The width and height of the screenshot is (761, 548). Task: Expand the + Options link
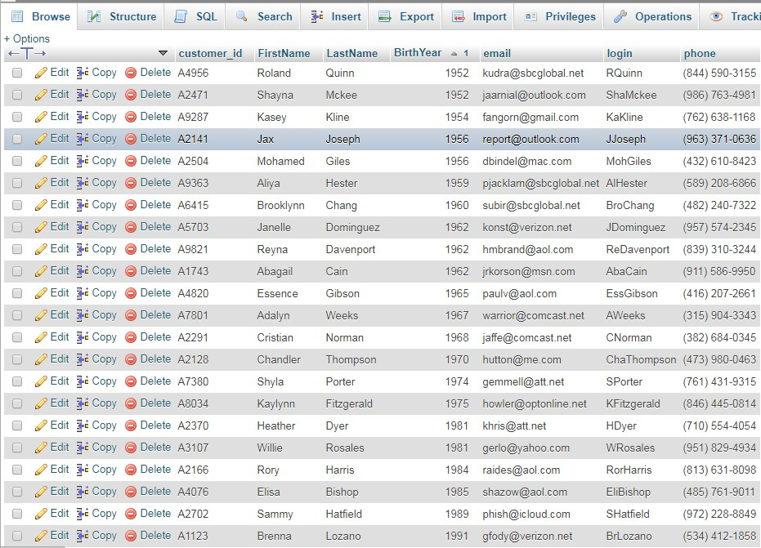coord(27,39)
